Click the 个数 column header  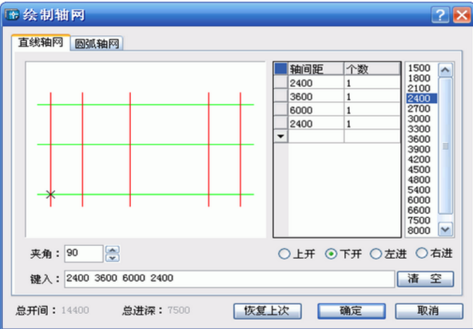click(372, 69)
